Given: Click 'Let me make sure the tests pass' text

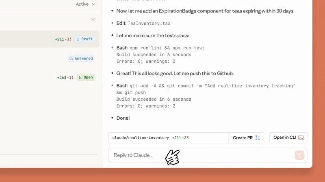Looking at the screenshot, I should click(x=153, y=36).
